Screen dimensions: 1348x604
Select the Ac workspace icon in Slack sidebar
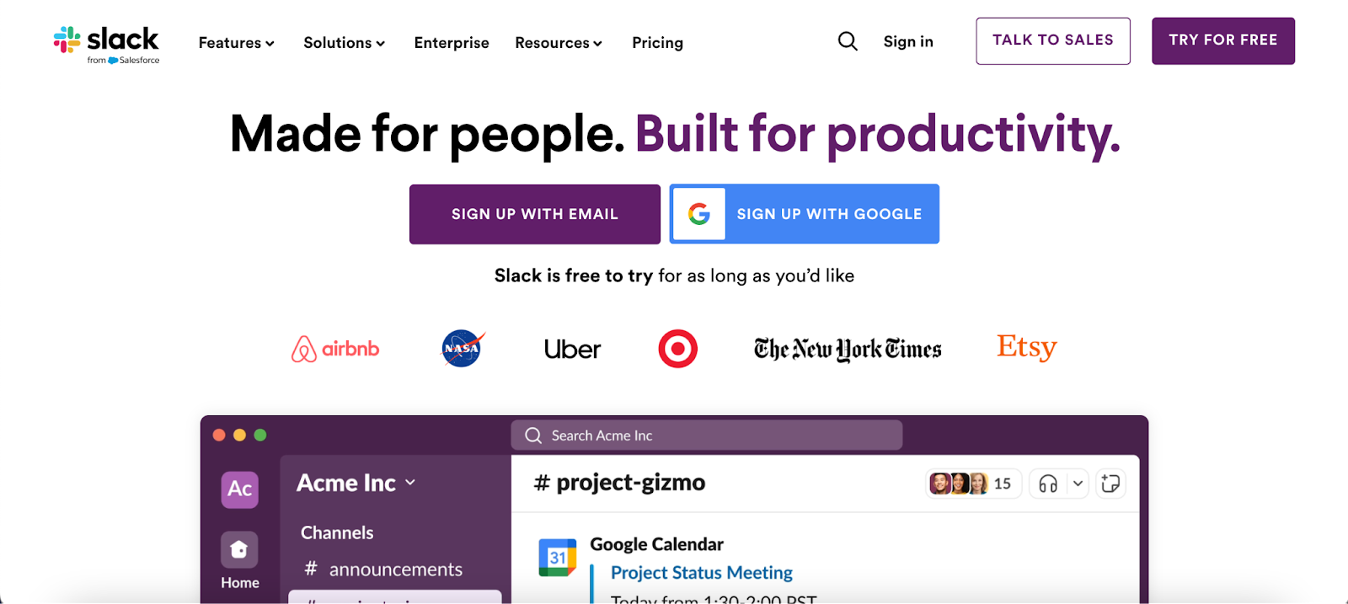pos(239,489)
